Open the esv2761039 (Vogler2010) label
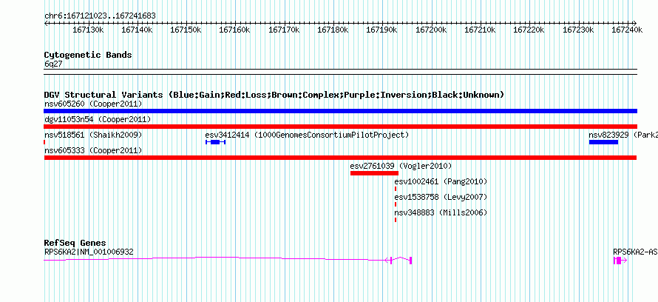This screenshot has height=302, width=658. pos(401,166)
